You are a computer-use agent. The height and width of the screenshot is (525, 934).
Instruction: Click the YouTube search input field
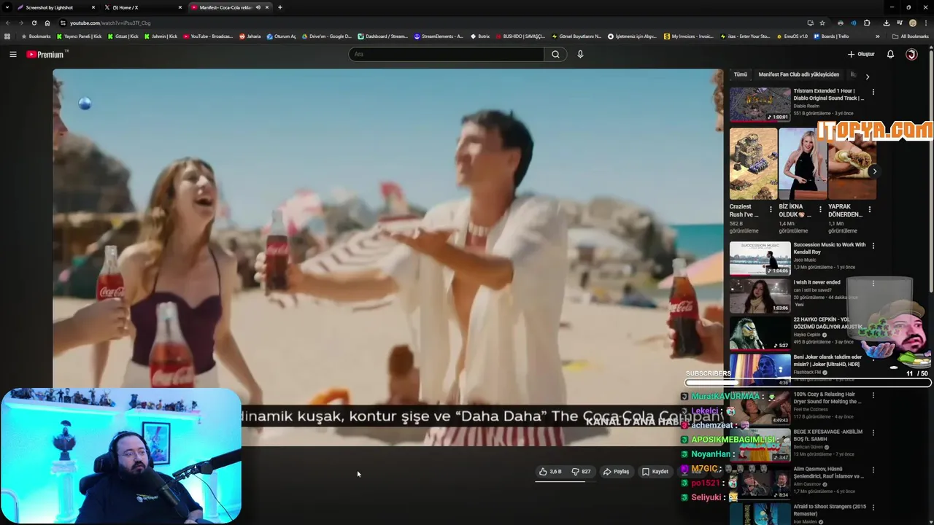coord(446,54)
